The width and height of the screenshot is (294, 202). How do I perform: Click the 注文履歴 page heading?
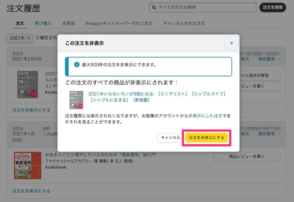tap(24, 9)
